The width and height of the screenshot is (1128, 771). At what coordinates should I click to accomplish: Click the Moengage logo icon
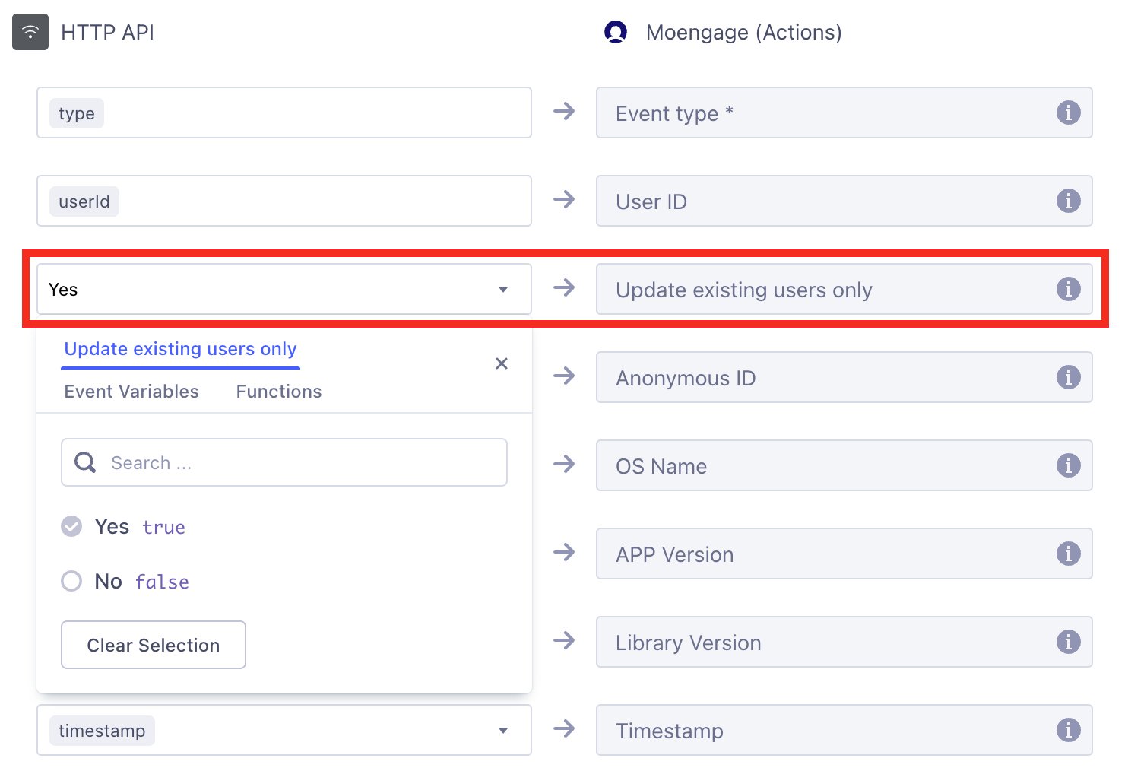point(615,32)
